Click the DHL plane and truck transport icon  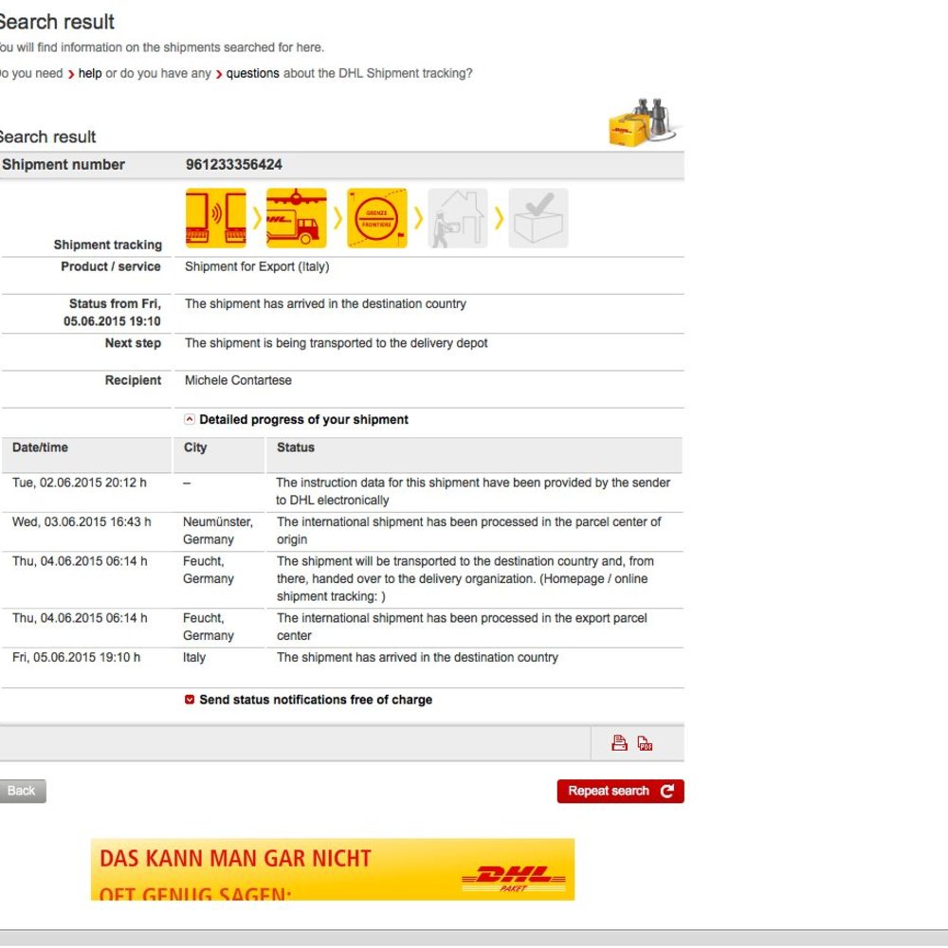[x=296, y=218]
